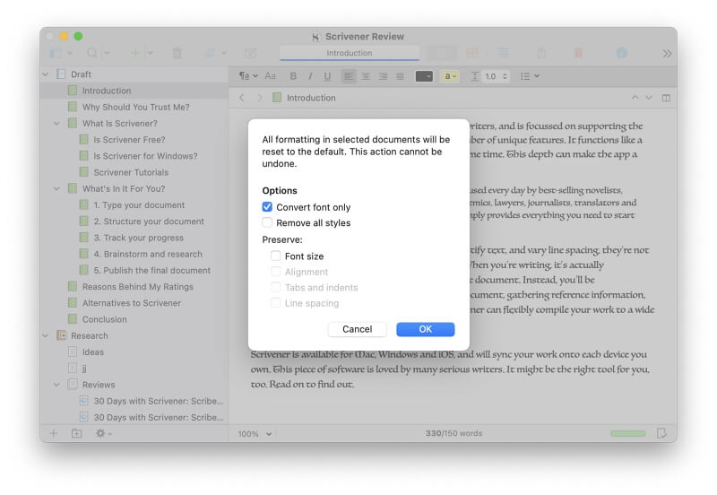Toggle the Alignment preserve checkbox
Image resolution: width=717 pixels, height=495 pixels.
[276, 272]
